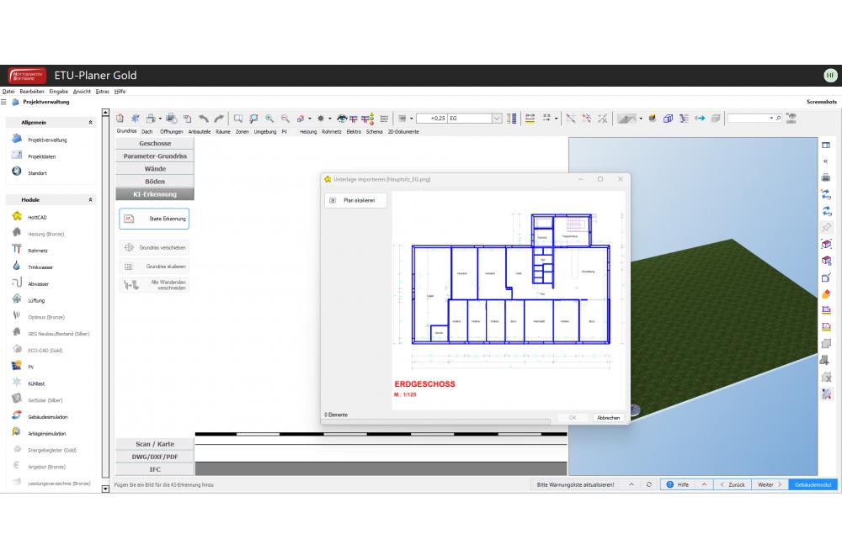The width and height of the screenshot is (842, 560).
Task: Click Starte Erkennung button
Action: coord(154,219)
